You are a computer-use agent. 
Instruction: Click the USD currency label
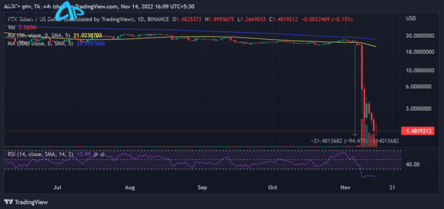pyautogui.click(x=411, y=19)
